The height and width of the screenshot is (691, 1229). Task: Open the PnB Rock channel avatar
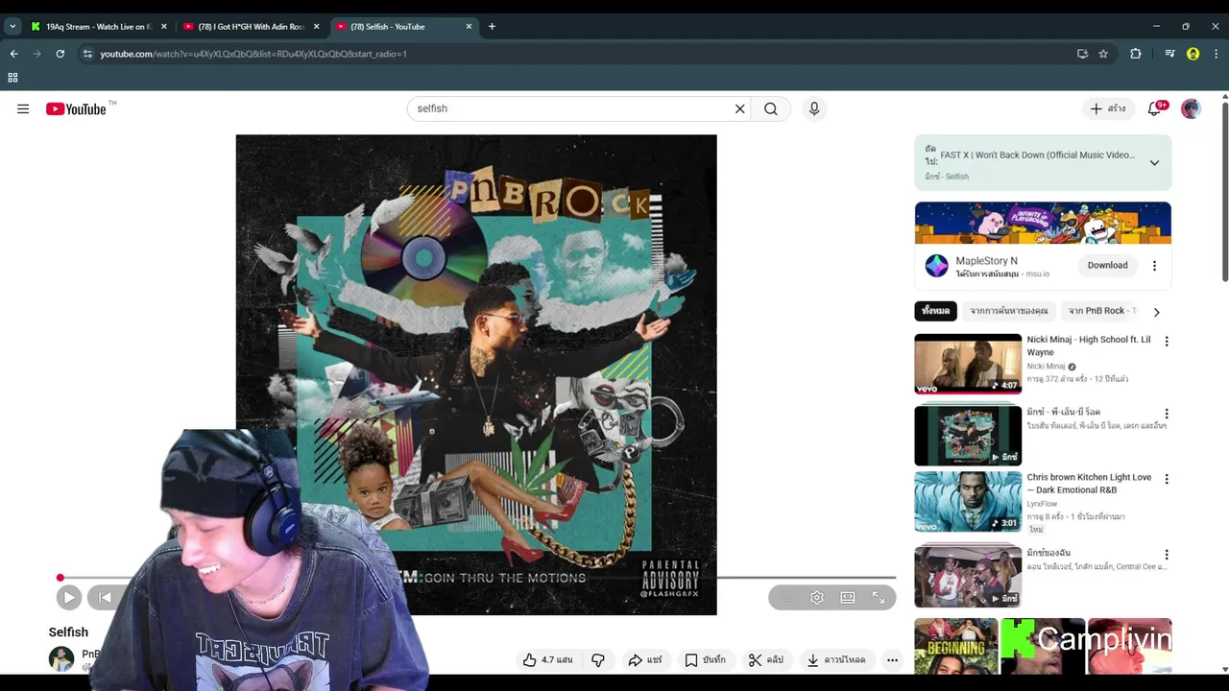point(61,659)
